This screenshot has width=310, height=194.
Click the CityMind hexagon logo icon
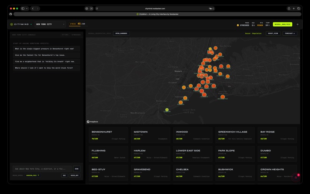pos(12,24)
